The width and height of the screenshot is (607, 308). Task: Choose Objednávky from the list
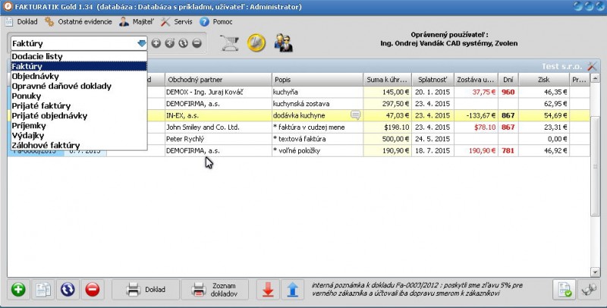coord(79,76)
